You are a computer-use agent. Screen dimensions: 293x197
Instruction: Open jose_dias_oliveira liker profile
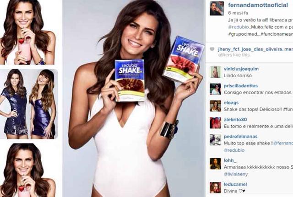pyautogui.click(x=261, y=49)
